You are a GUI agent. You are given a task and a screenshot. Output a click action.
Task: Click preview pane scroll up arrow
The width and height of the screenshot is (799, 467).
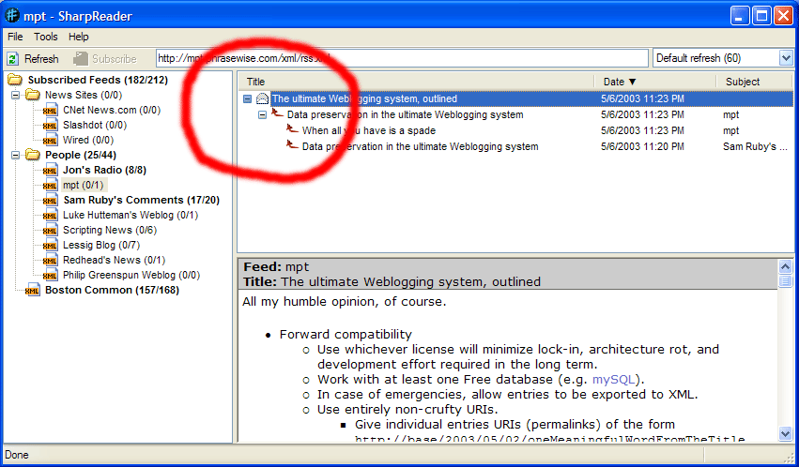click(785, 266)
